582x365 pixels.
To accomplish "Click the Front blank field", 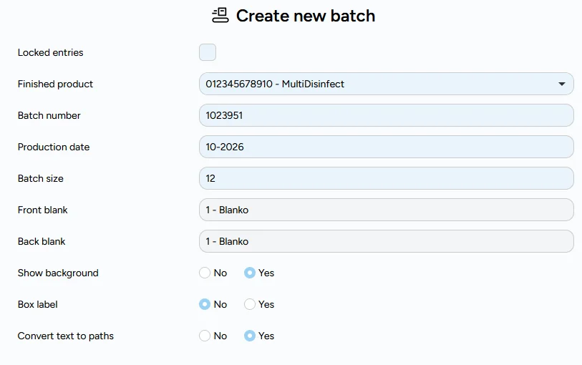I will pyautogui.click(x=387, y=210).
